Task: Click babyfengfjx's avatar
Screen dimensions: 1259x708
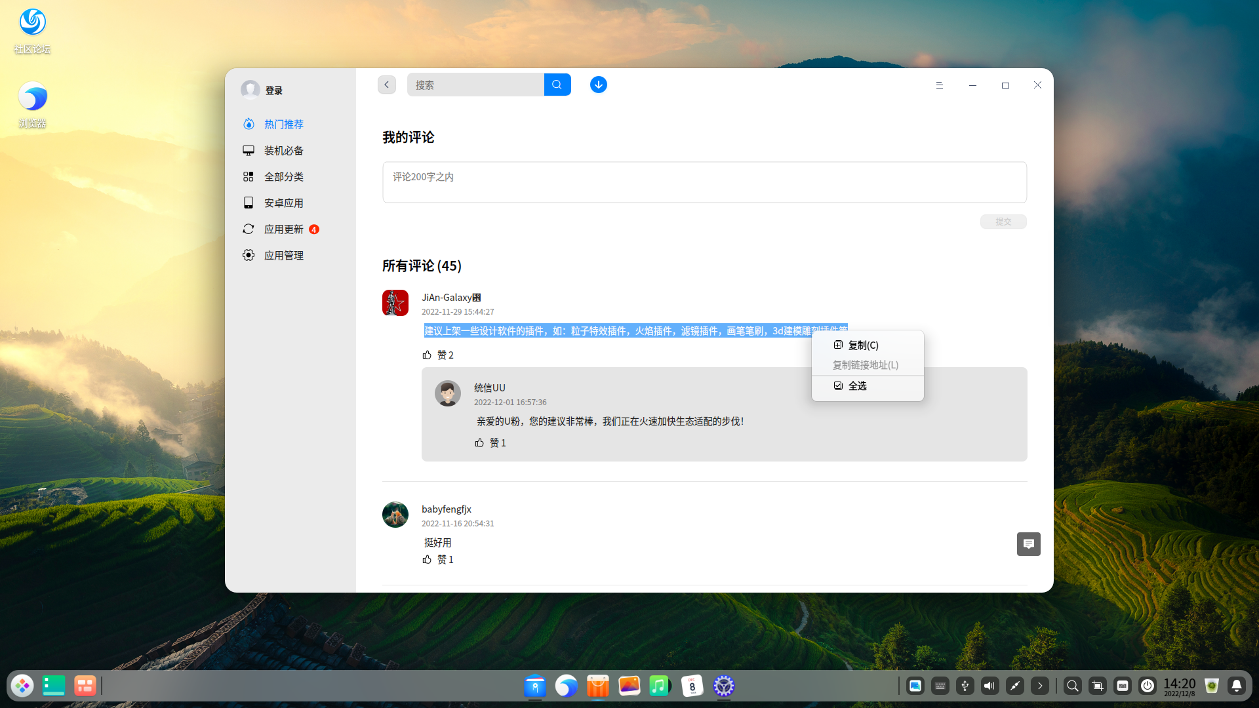Action: point(395,515)
